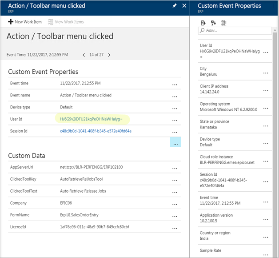The height and width of the screenshot is (258, 279).
Task: Click the 'Custom Data' section heading
Action: pyautogui.click(x=27, y=156)
